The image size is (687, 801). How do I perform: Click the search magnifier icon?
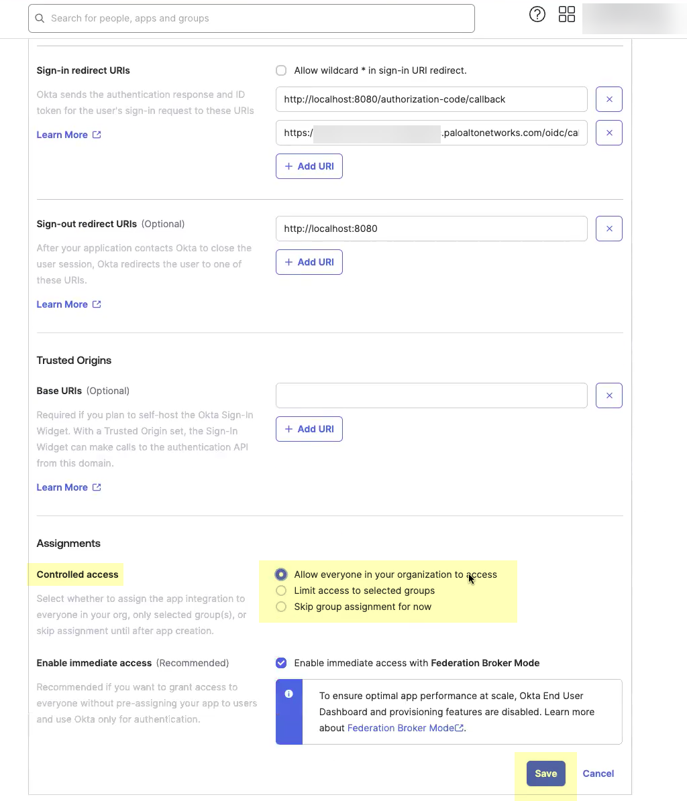tap(40, 18)
